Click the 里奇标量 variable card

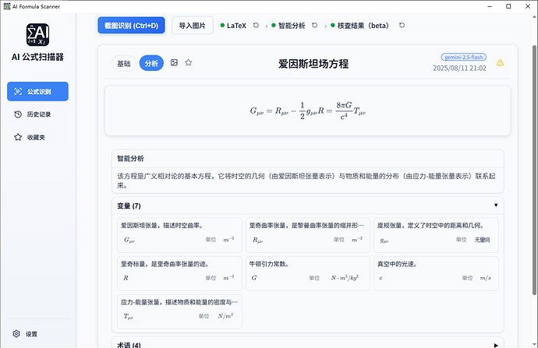pos(179,273)
